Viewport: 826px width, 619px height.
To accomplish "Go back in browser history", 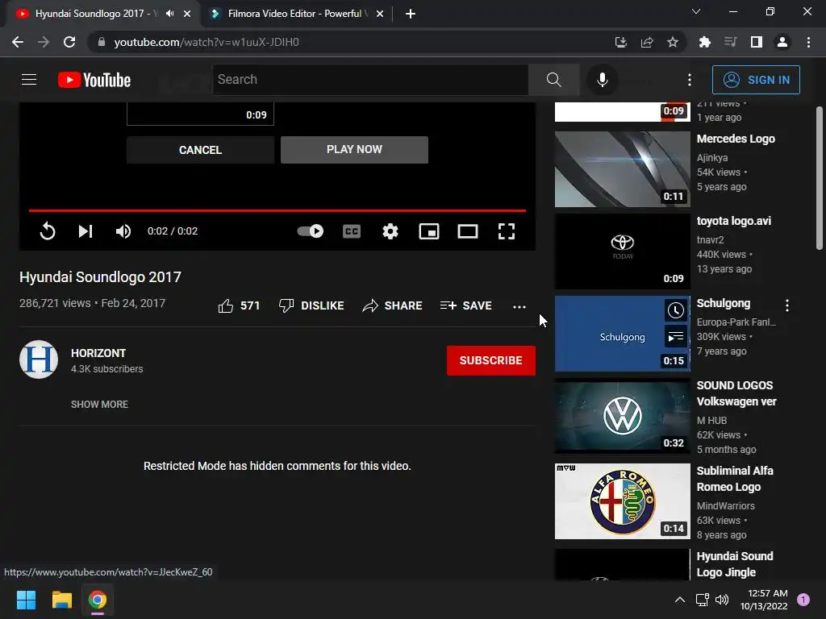I will [x=18, y=42].
